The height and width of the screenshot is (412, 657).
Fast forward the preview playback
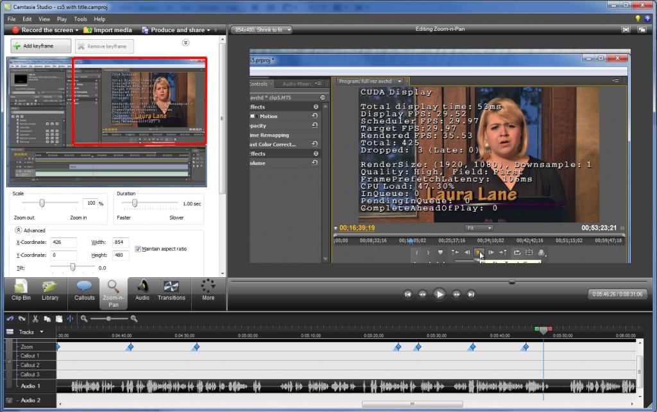click(456, 294)
